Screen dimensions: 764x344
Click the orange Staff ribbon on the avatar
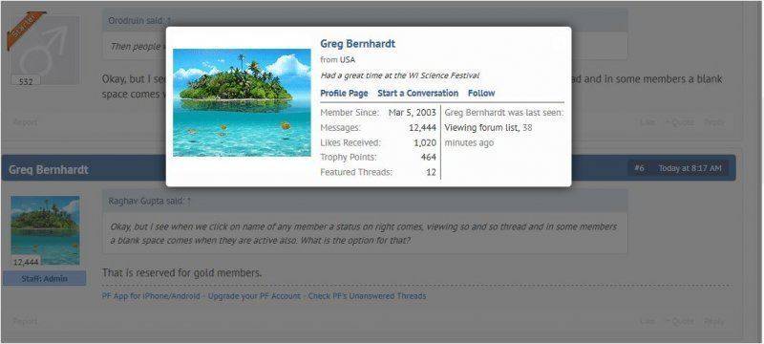pyautogui.click(x=26, y=30)
